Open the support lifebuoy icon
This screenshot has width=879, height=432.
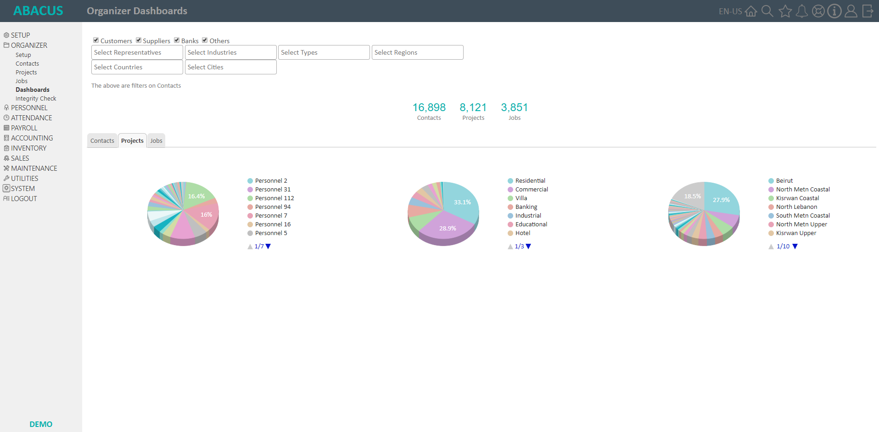pos(818,11)
